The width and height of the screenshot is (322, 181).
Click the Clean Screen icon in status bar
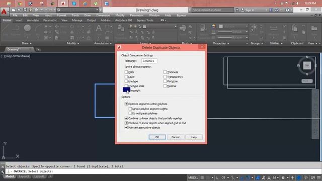click(313, 177)
